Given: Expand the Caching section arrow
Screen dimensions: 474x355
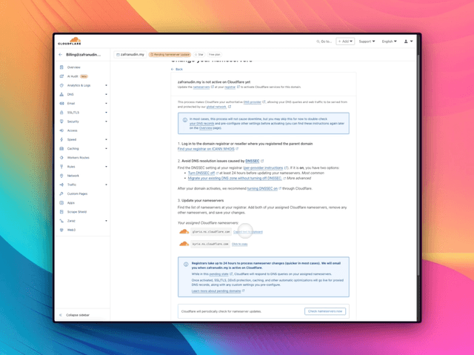Looking at the screenshot, I should coord(106,148).
